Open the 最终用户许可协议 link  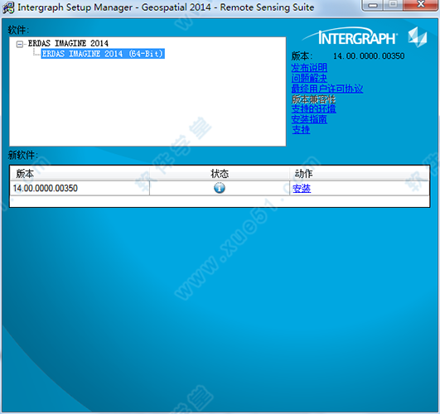tap(327, 89)
